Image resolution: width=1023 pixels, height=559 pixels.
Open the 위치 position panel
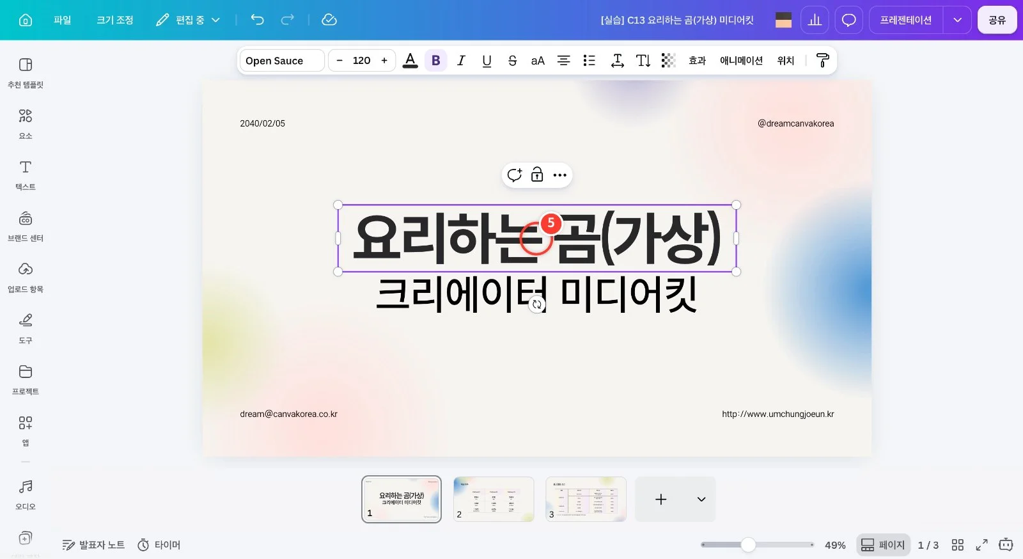point(785,60)
